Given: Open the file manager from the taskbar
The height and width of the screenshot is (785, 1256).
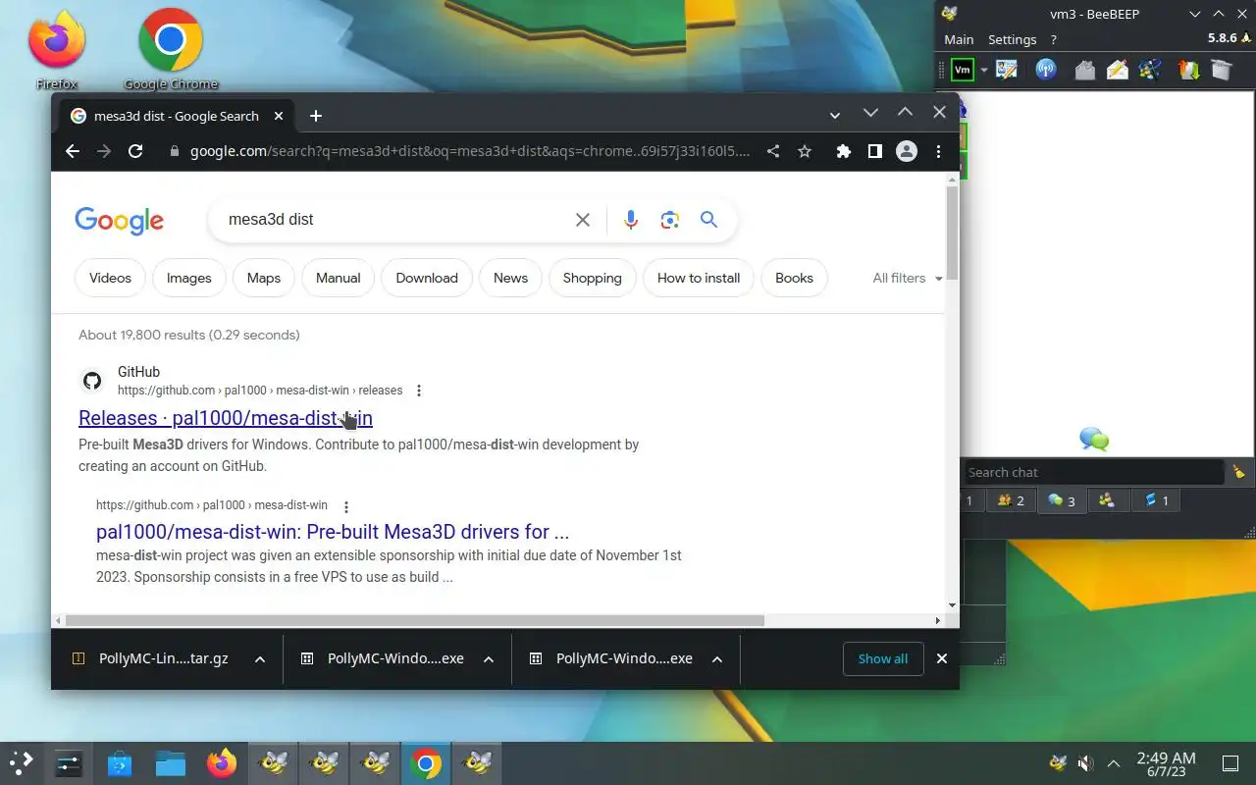Looking at the screenshot, I should click(x=171, y=763).
